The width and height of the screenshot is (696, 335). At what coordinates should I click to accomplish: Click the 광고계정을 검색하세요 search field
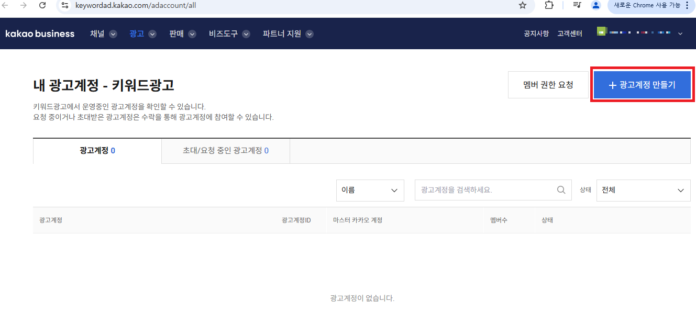(493, 191)
